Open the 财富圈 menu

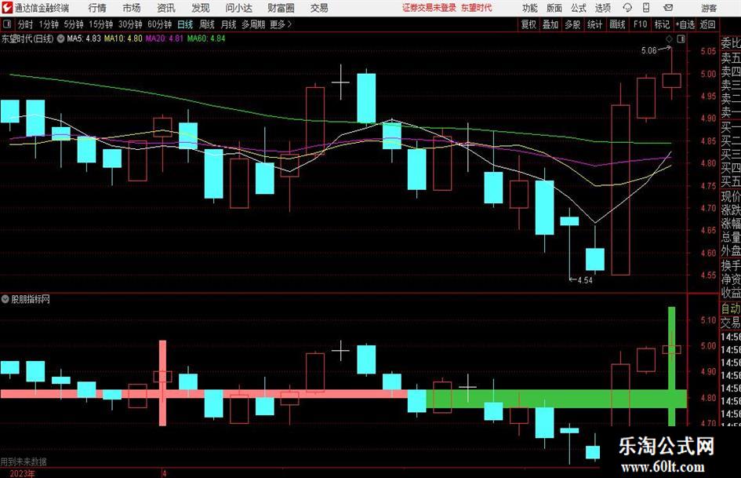coord(281,8)
